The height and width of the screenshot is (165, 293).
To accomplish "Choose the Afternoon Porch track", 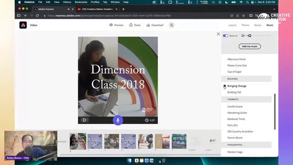I will click(236, 59).
